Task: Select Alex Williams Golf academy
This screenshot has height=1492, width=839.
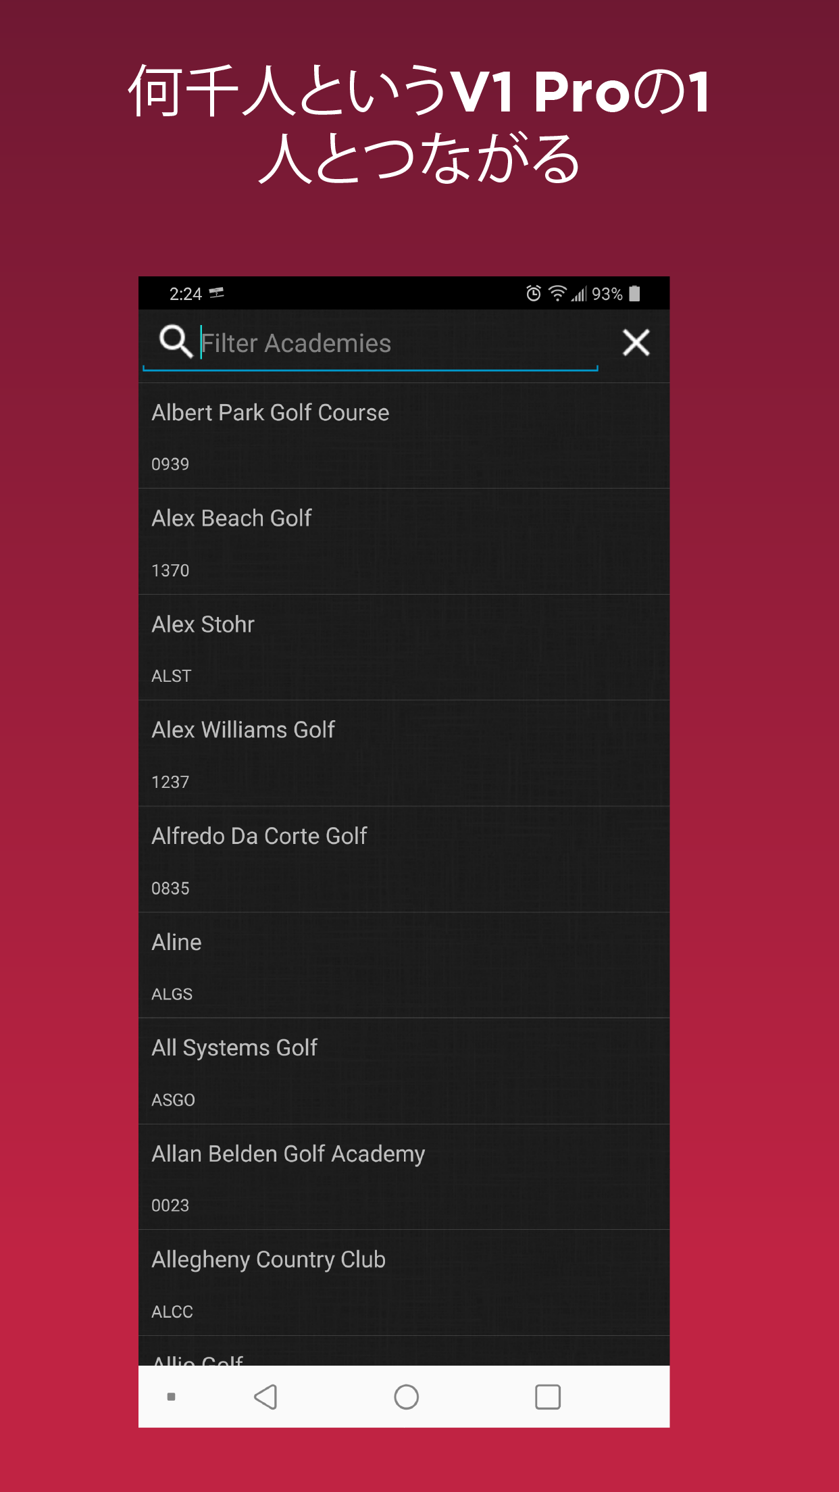Action: 404,753
